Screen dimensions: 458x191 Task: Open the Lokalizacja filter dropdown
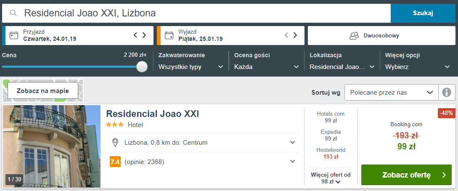pos(342,67)
